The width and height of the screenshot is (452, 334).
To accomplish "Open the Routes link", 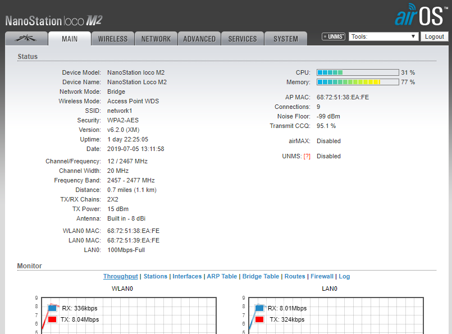I will (x=295, y=276).
